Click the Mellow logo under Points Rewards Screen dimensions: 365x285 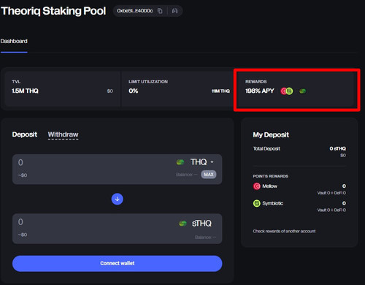pyautogui.click(x=257, y=186)
